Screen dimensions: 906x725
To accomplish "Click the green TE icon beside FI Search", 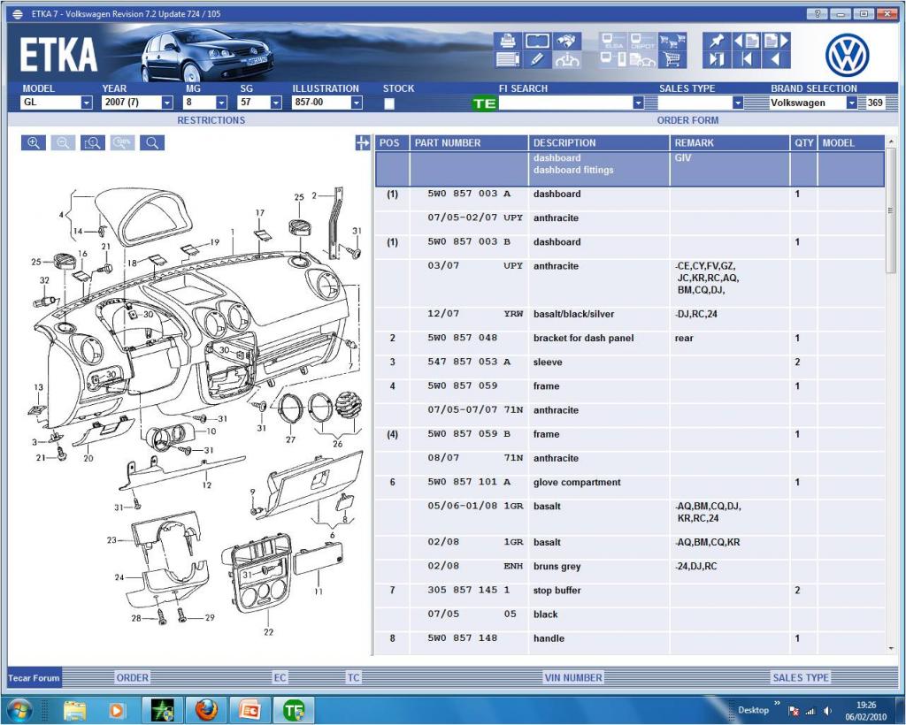I will [484, 103].
